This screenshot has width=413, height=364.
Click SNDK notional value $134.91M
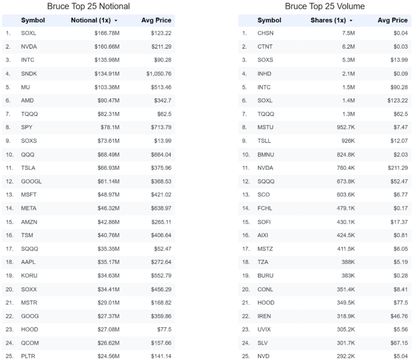point(107,73)
